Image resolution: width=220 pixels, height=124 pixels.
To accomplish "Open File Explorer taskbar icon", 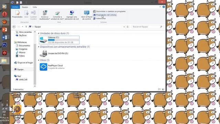I will [4, 61].
